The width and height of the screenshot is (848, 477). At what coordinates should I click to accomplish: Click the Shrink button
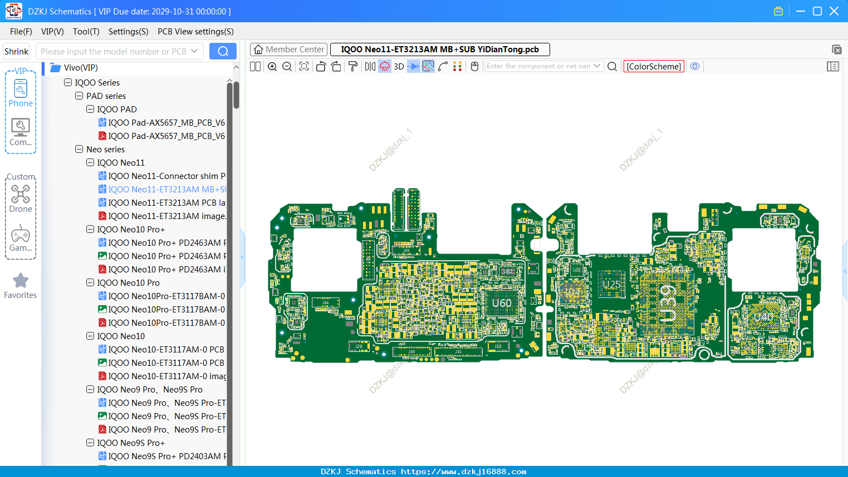[17, 51]
